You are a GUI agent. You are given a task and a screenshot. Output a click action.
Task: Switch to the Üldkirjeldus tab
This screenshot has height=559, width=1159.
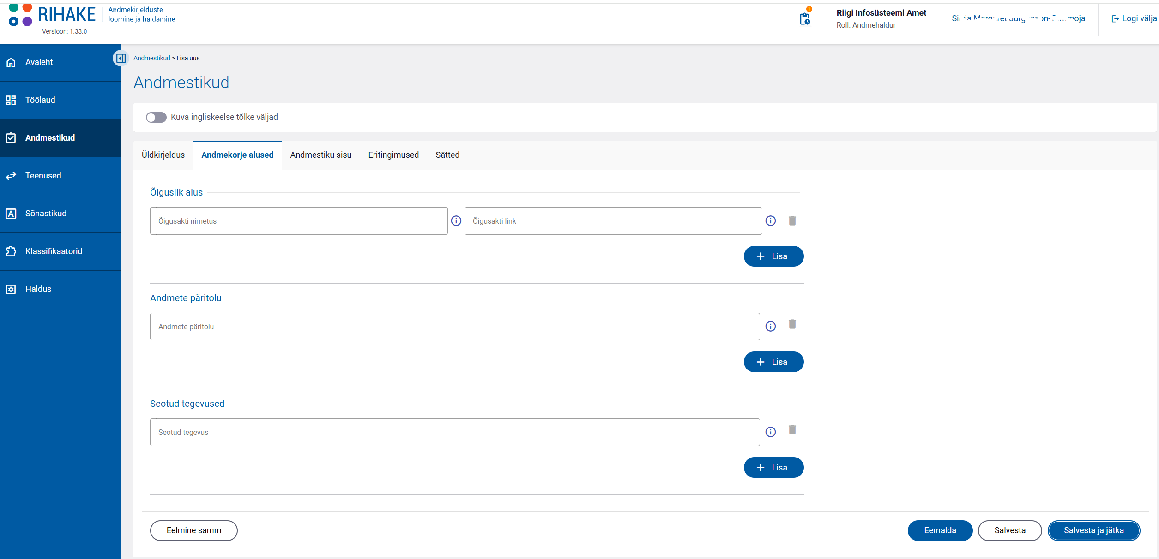point(163,155)
